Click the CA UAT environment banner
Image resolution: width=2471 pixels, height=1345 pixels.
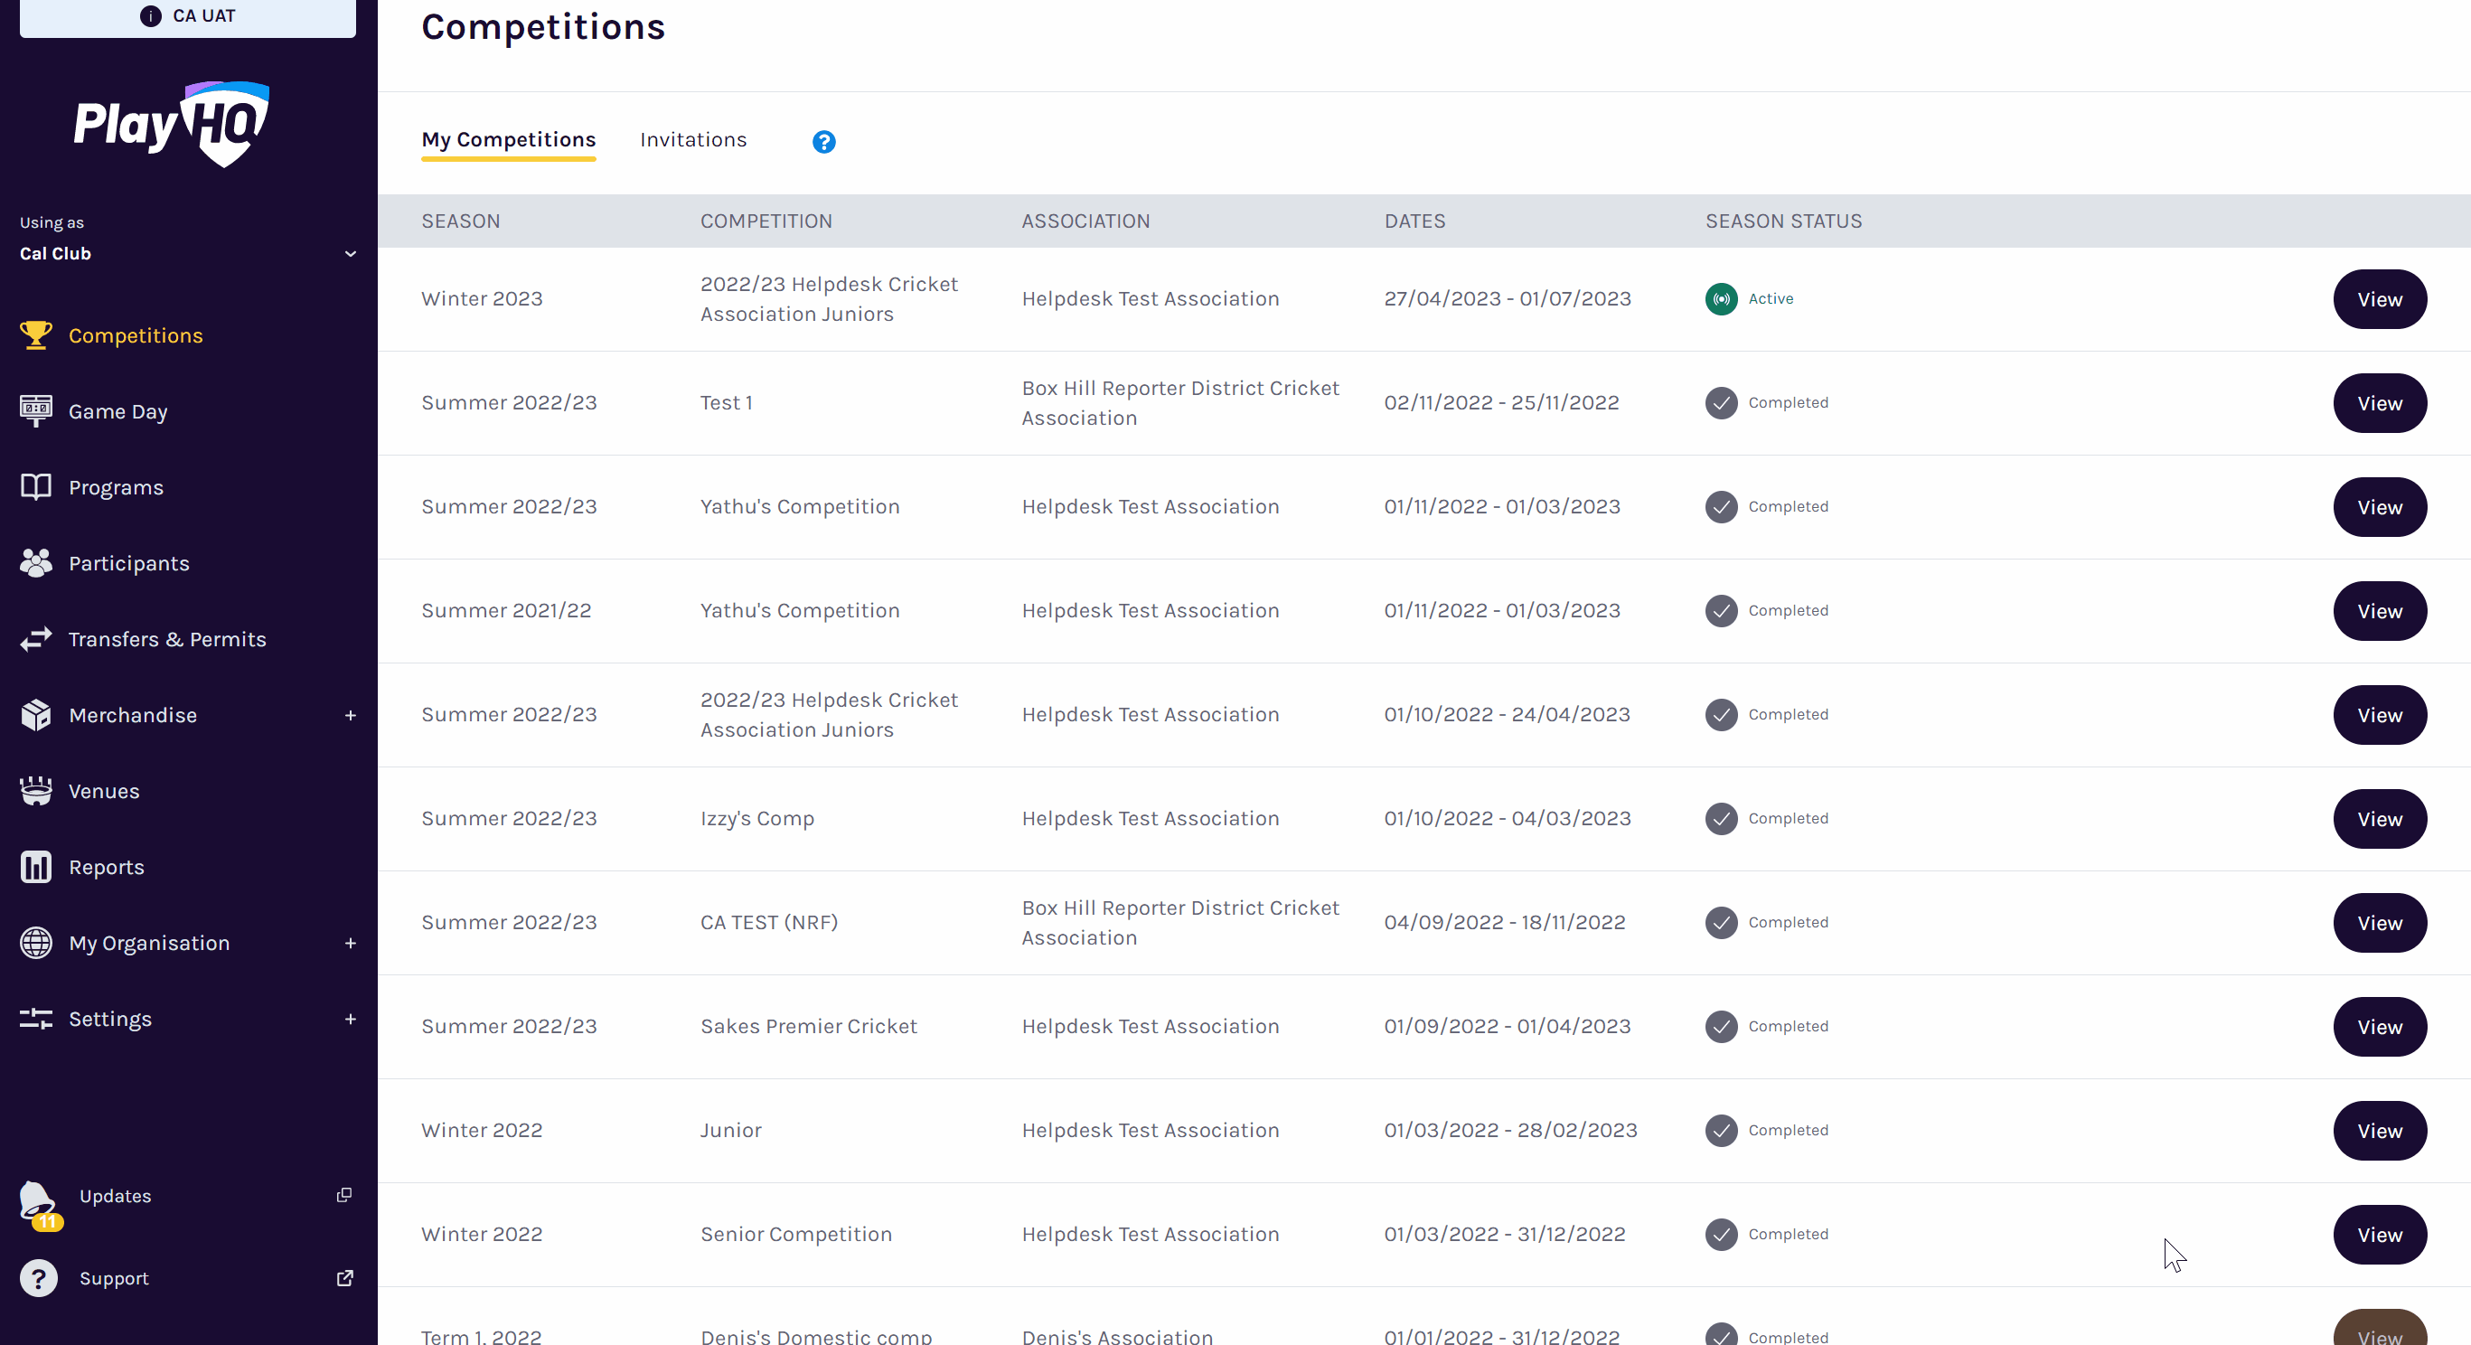(188, 17)
